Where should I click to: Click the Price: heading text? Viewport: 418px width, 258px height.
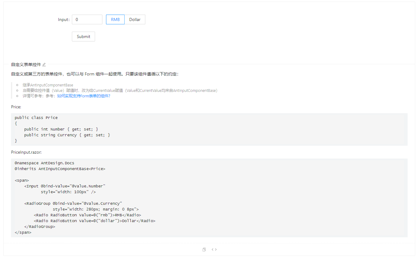tap(16, 107)
